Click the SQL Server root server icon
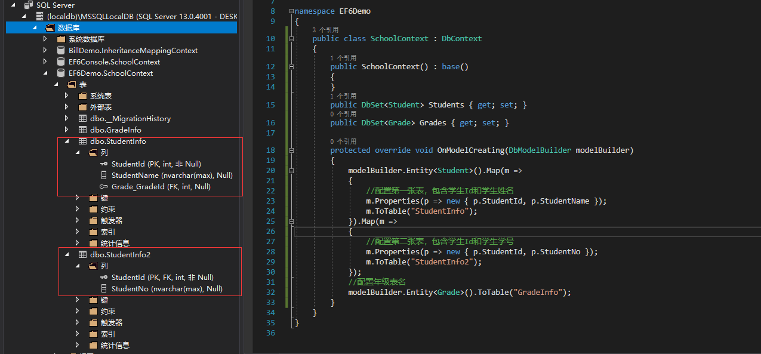 [29, 5]
